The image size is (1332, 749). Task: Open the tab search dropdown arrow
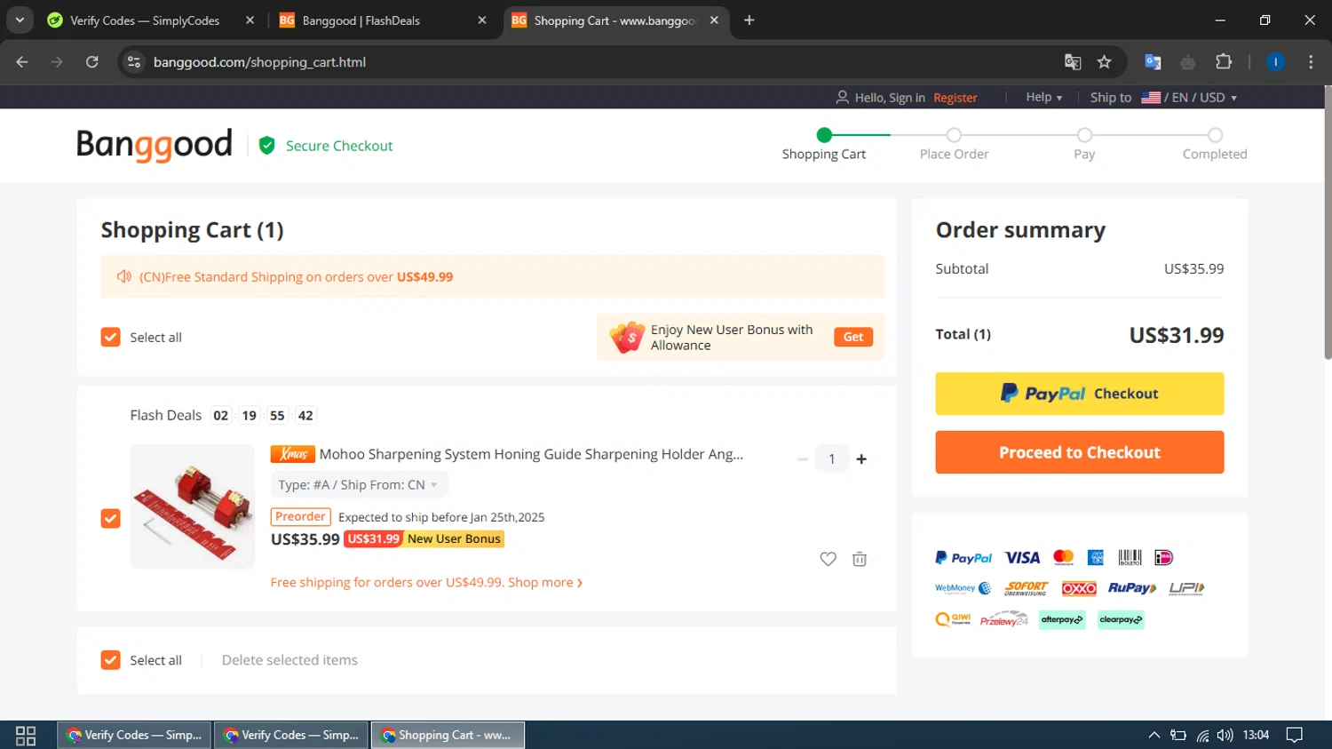point(20,20)
